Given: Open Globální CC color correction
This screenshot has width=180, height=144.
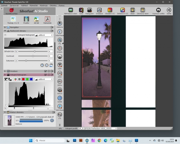Looking at the screenshot, I should point(110,11).
